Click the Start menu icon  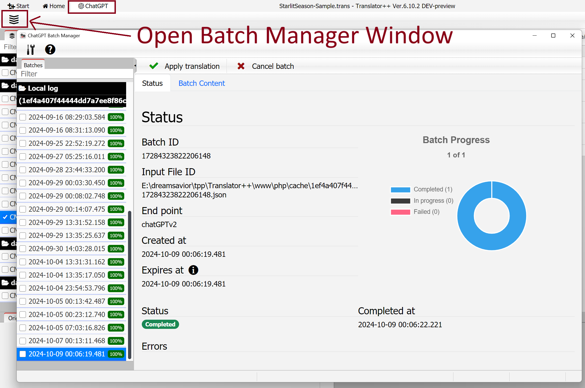tap(11, 6)
